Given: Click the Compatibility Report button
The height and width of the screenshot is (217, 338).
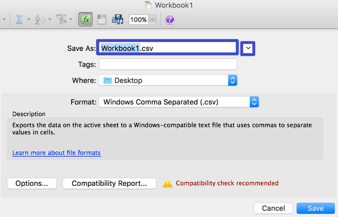Looking at the screenshot, I should (109, 183).
